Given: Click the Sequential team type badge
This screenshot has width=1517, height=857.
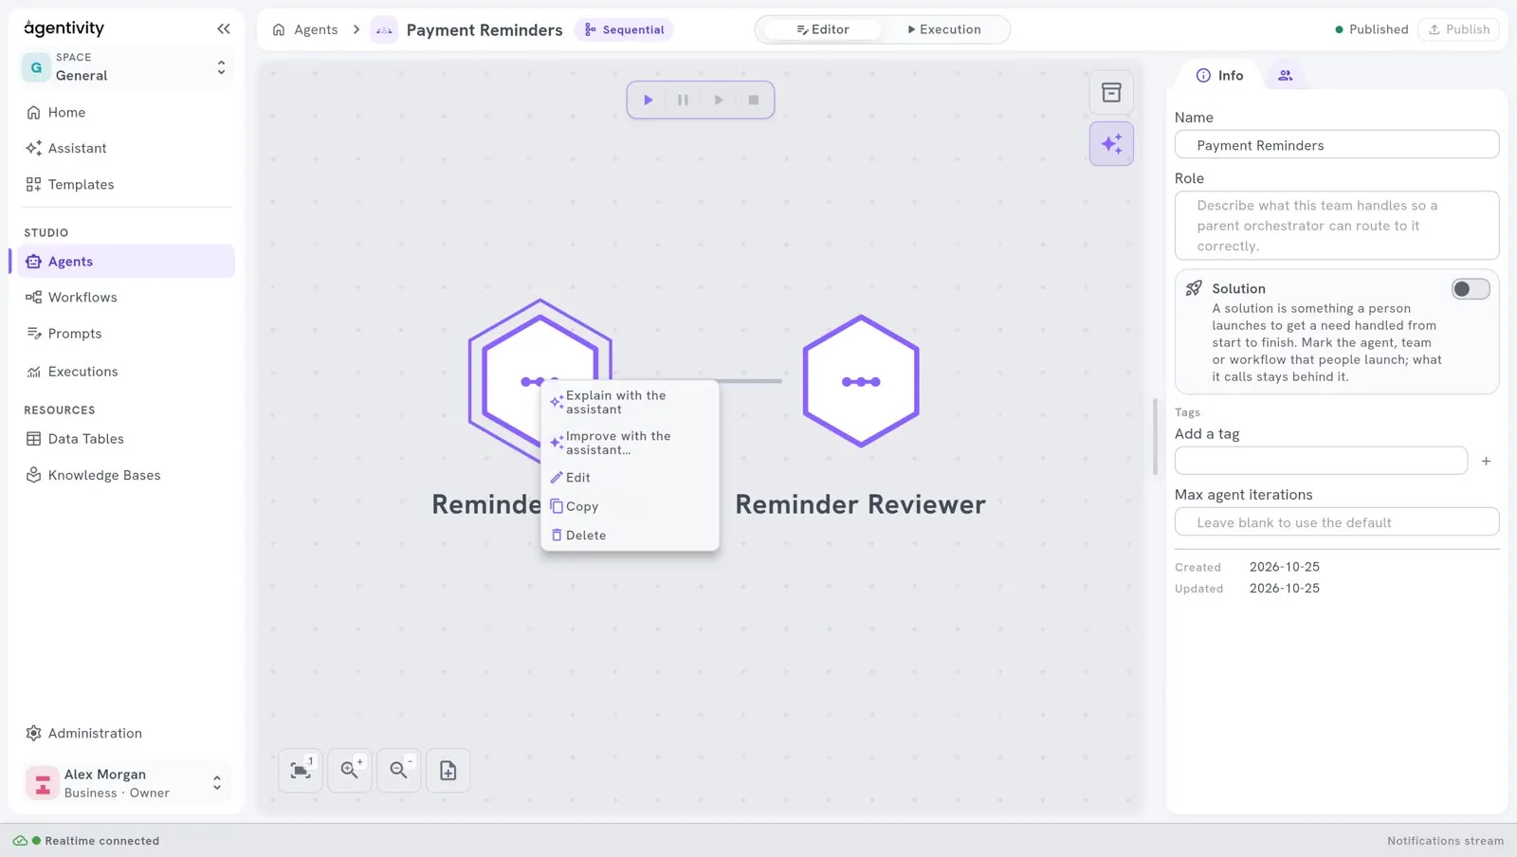Looking at the screenshot, I should pyautogui.click(x=624, y=29).
